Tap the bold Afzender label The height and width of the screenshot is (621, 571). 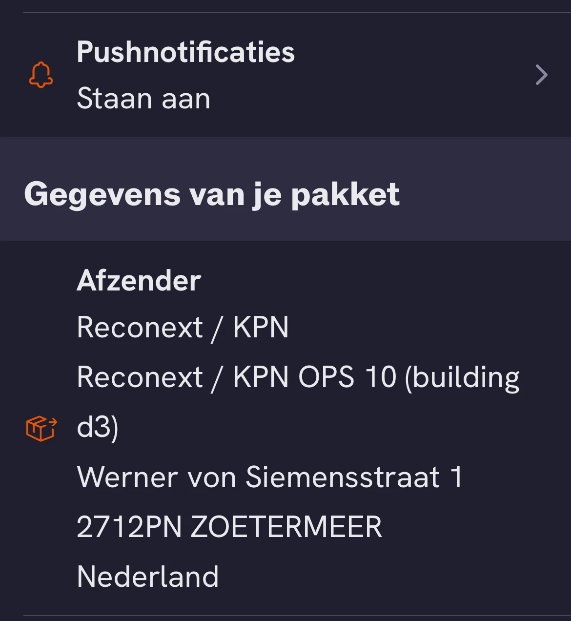coord(139,280)
